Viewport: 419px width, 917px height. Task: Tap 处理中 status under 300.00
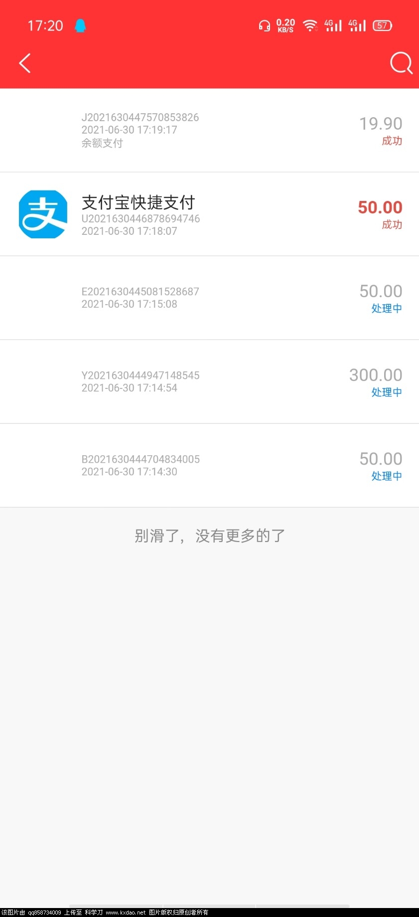pos(387,392)
